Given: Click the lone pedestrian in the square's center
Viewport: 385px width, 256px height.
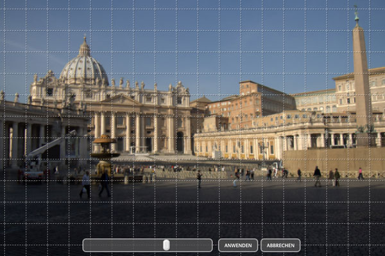Looking at the screenshot, I should [199, 179].
